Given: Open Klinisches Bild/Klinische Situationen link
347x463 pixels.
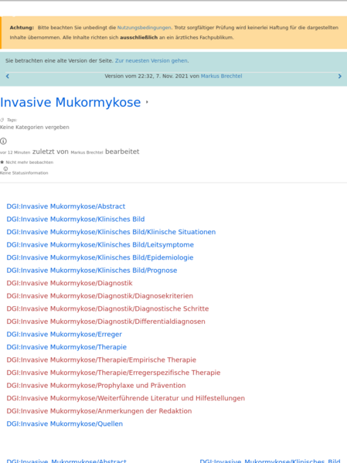Looking at the screenshot, I should (111, 232).
